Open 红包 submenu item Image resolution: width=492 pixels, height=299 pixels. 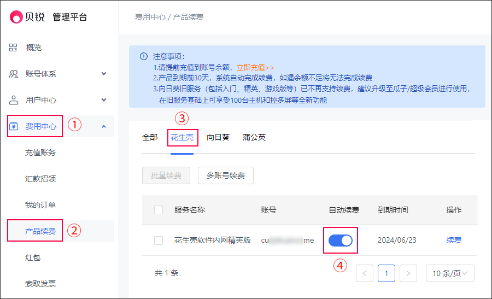[33, 257]
